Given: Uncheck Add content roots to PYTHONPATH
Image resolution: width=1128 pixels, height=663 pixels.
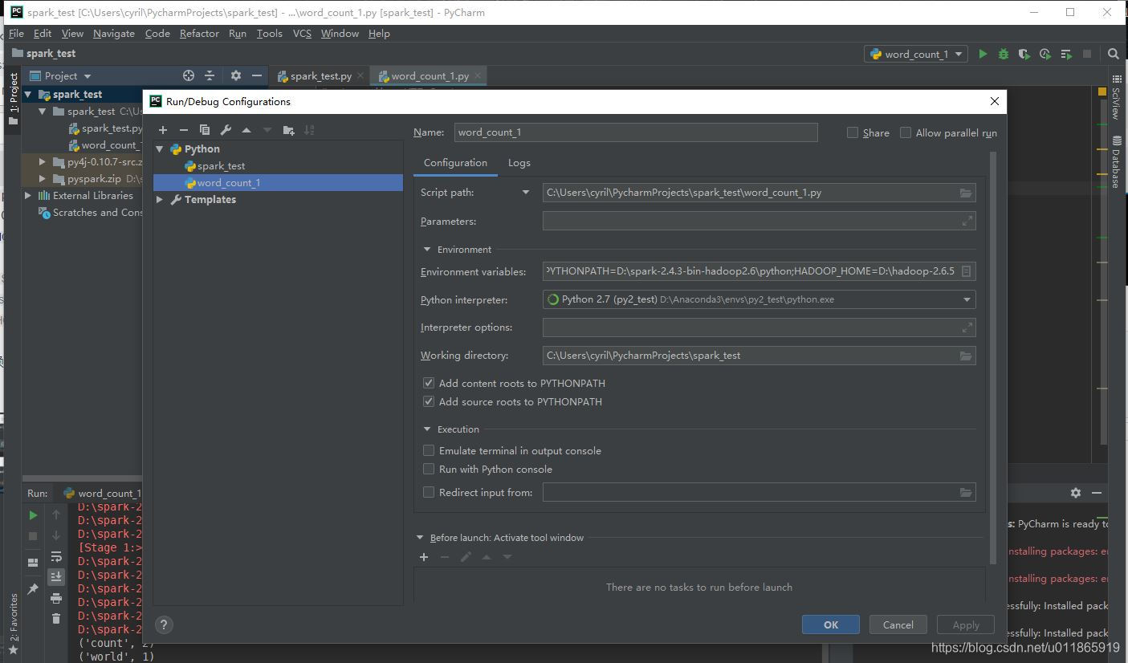Looking at the screenshot, I should 429,383.
